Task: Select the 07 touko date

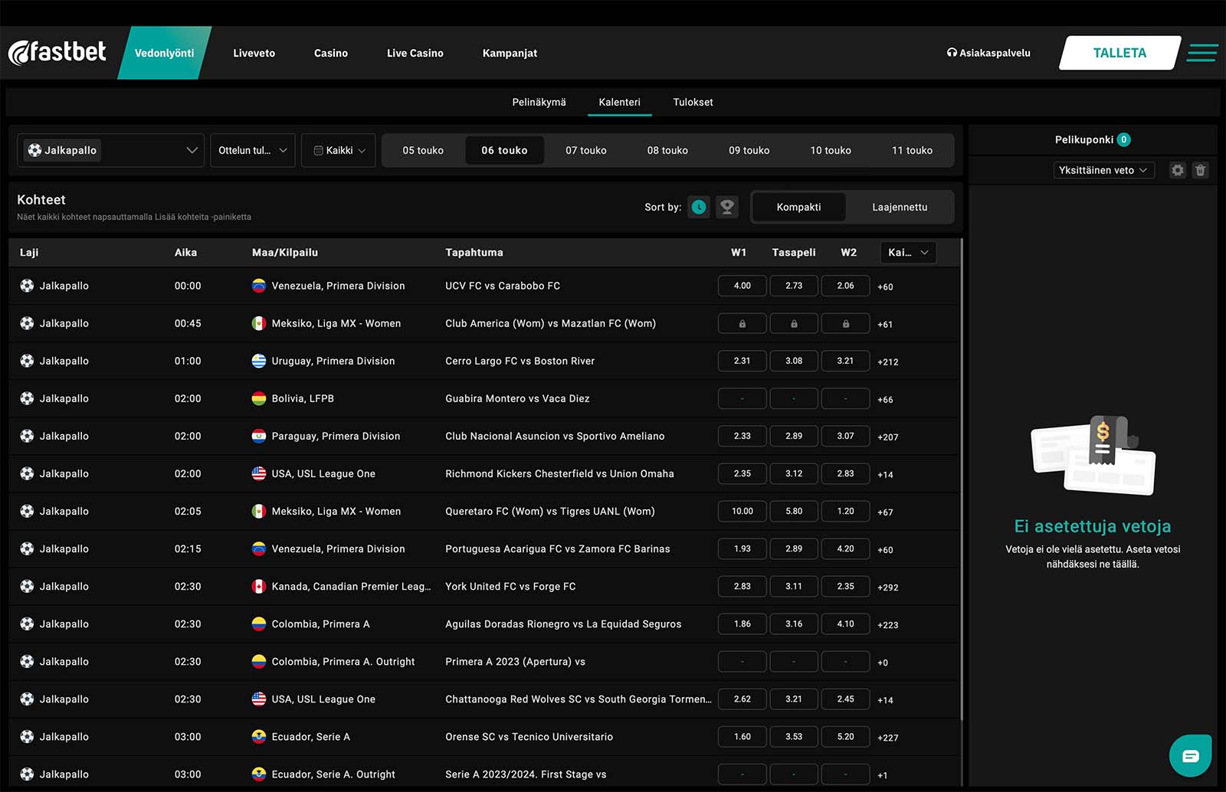Action: (x=586, y=150)
